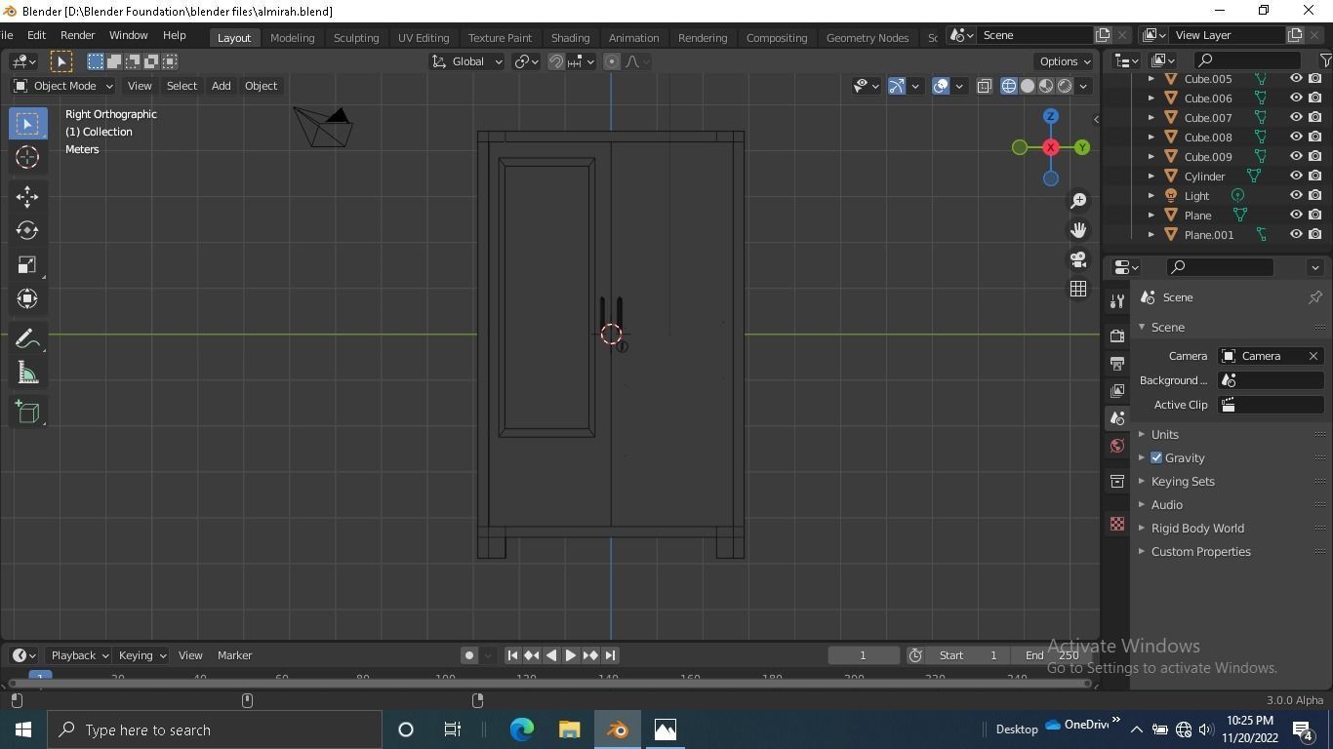1333x749 pixels.
Task: Switch to the Modeling workspace tab
Action: point(292,38)
